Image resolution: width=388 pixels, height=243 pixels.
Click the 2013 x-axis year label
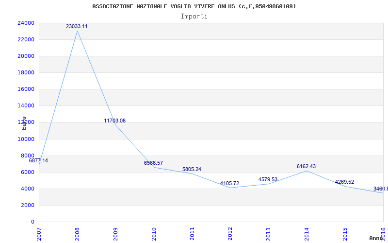269,234
